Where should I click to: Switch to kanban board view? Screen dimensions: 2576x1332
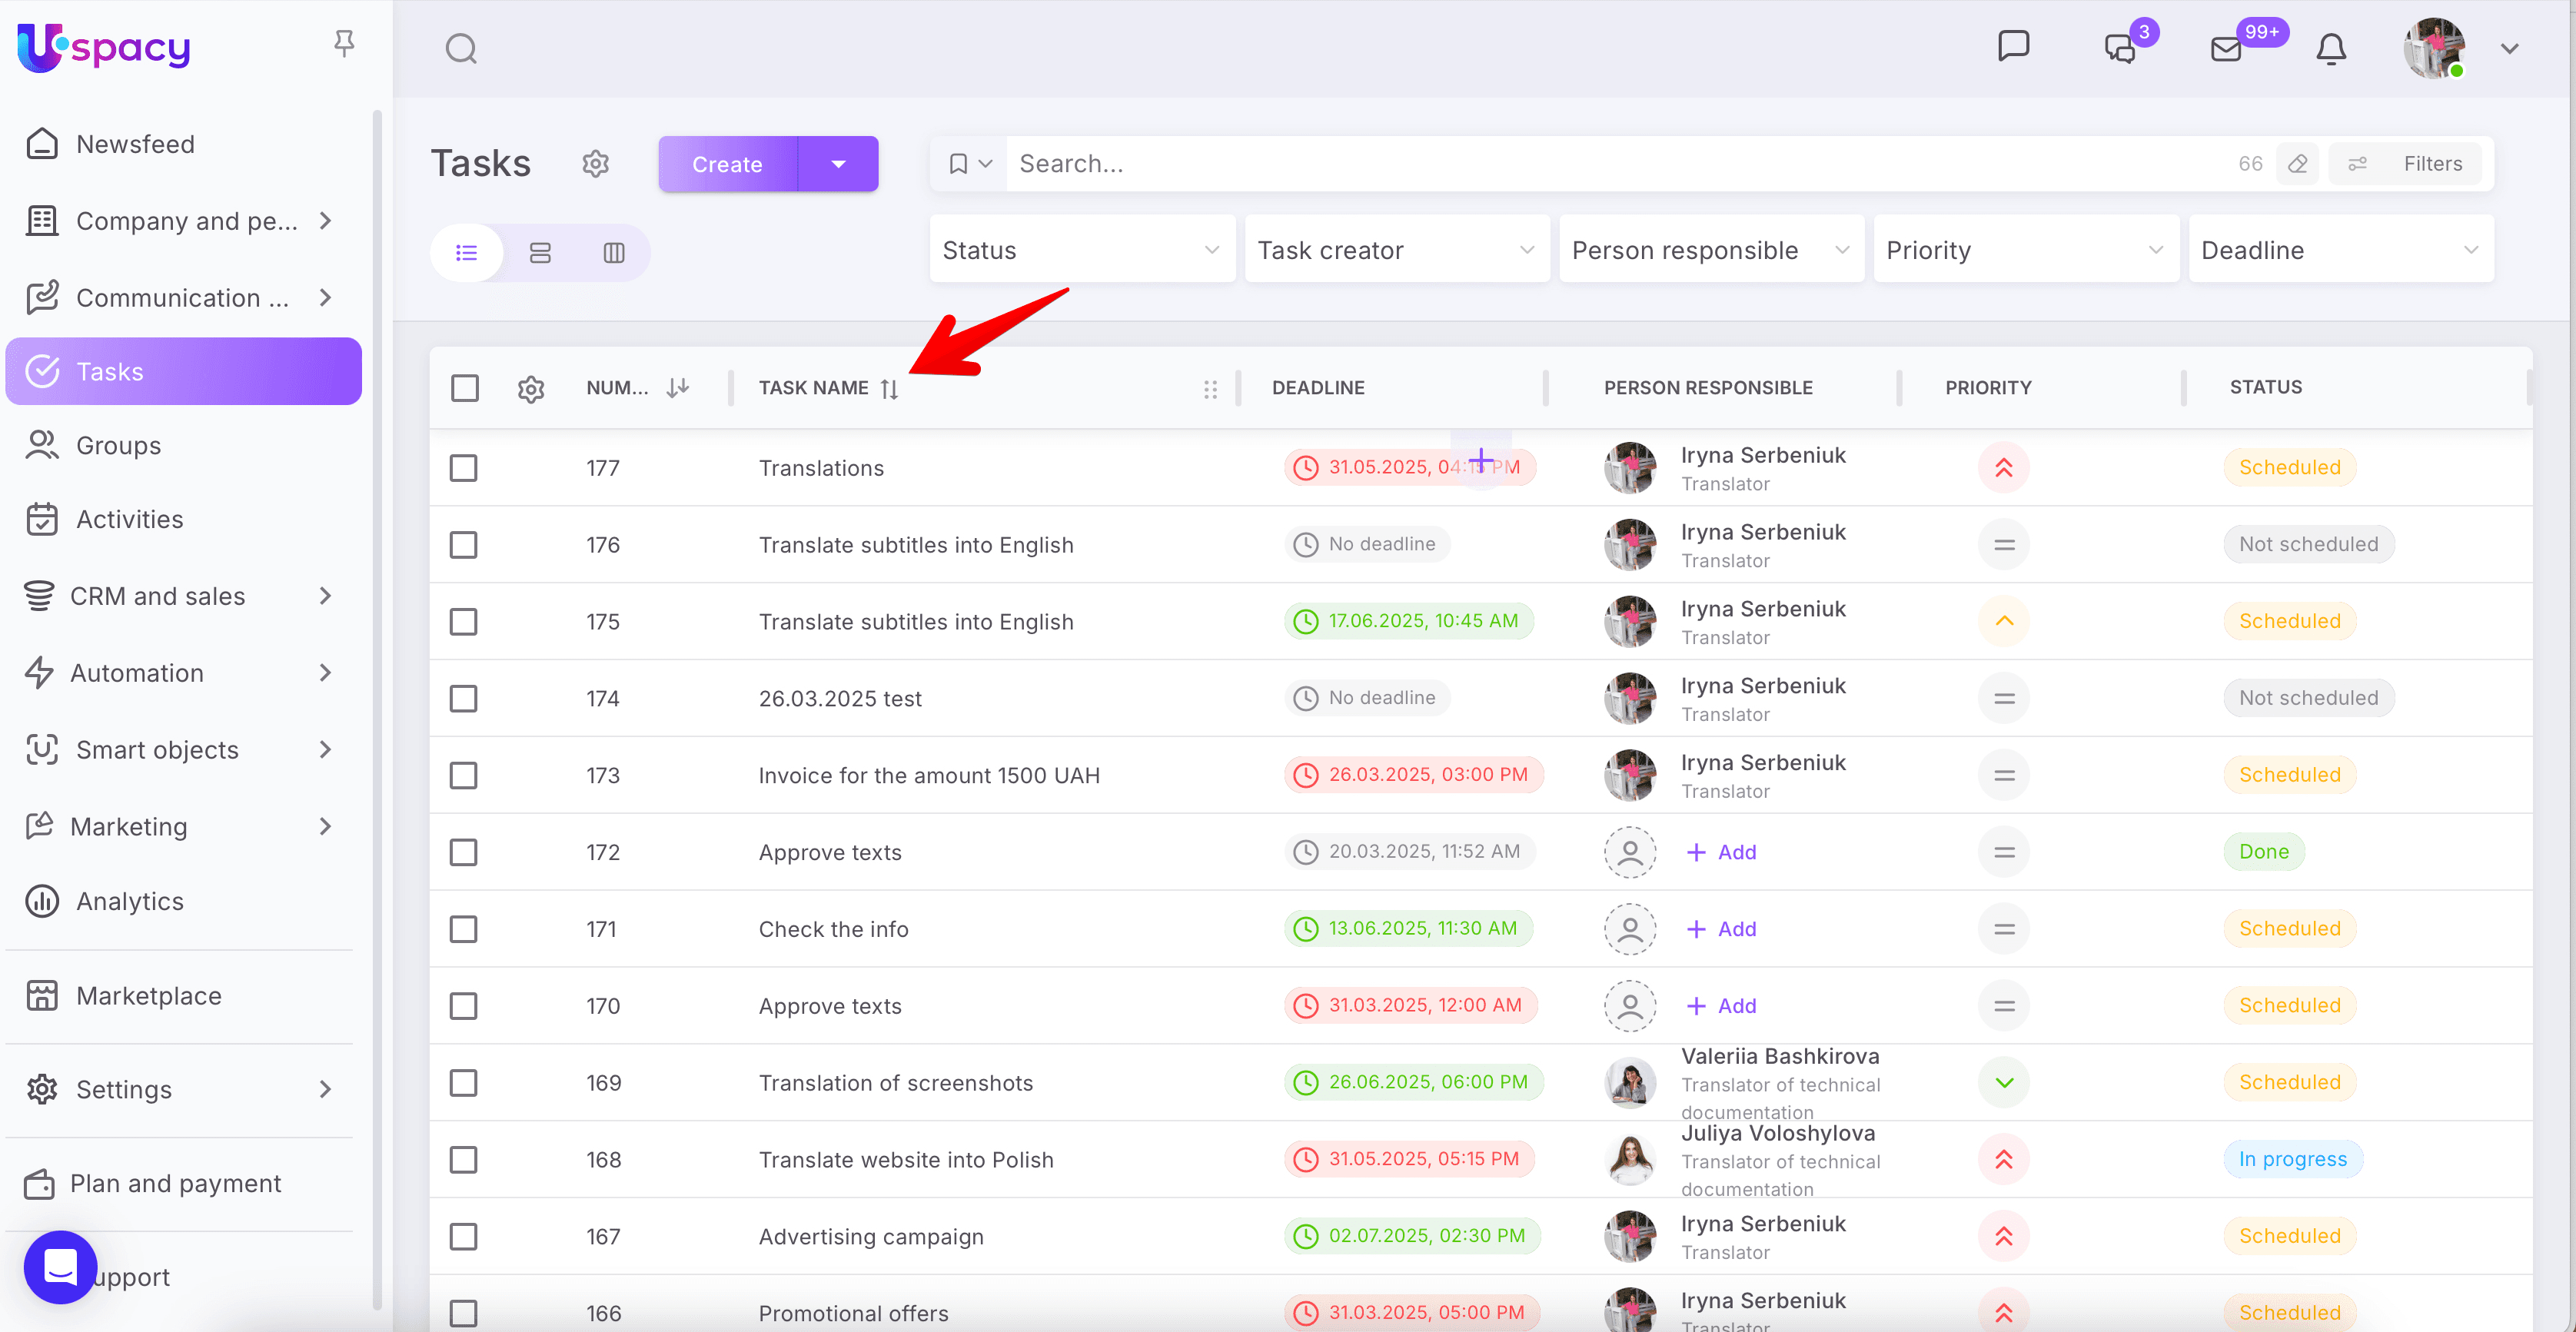[x=613, y=252]
